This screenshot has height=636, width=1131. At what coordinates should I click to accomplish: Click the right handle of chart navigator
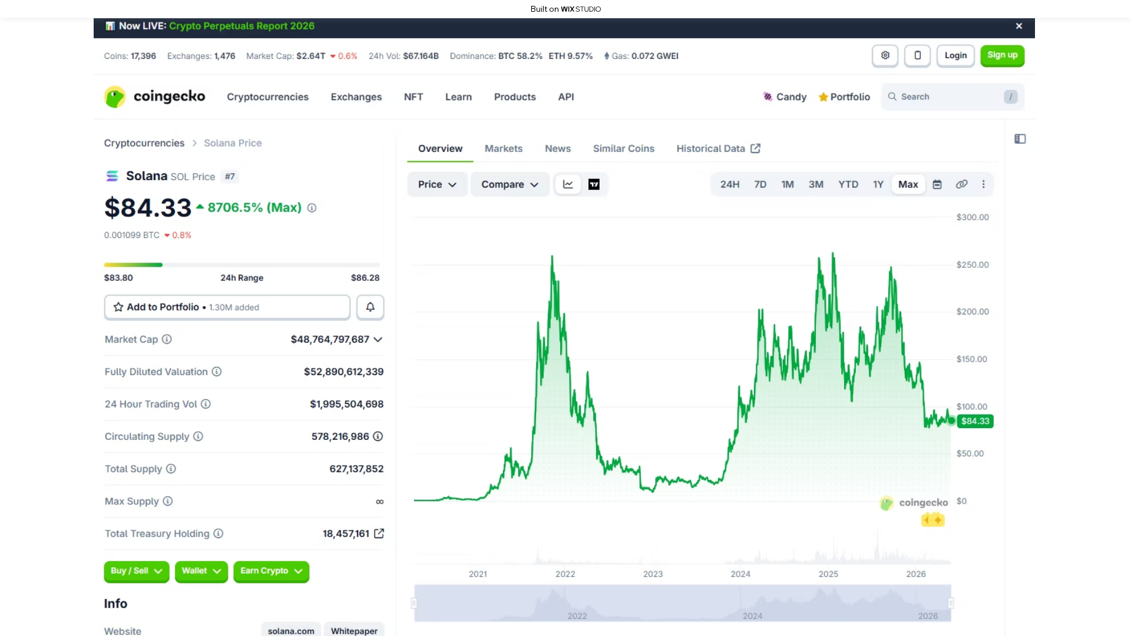[x=951, y=603]
